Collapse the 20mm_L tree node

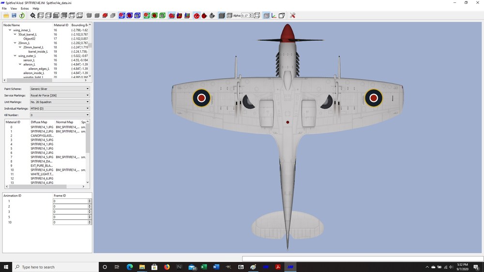(15, 43)
